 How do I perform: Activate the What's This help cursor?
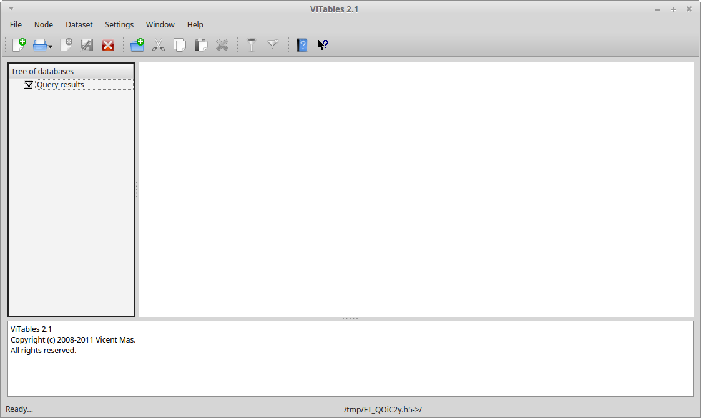click(x=323, y=45)
